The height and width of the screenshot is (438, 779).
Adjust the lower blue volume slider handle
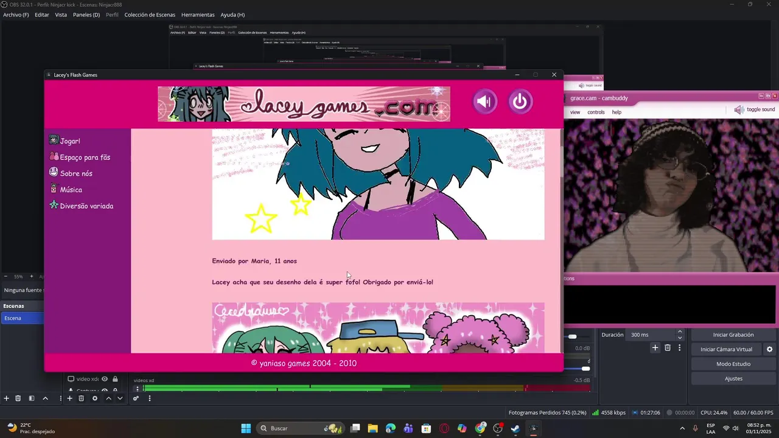tap(585, 369)
